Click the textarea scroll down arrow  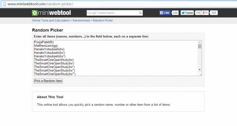200,70
